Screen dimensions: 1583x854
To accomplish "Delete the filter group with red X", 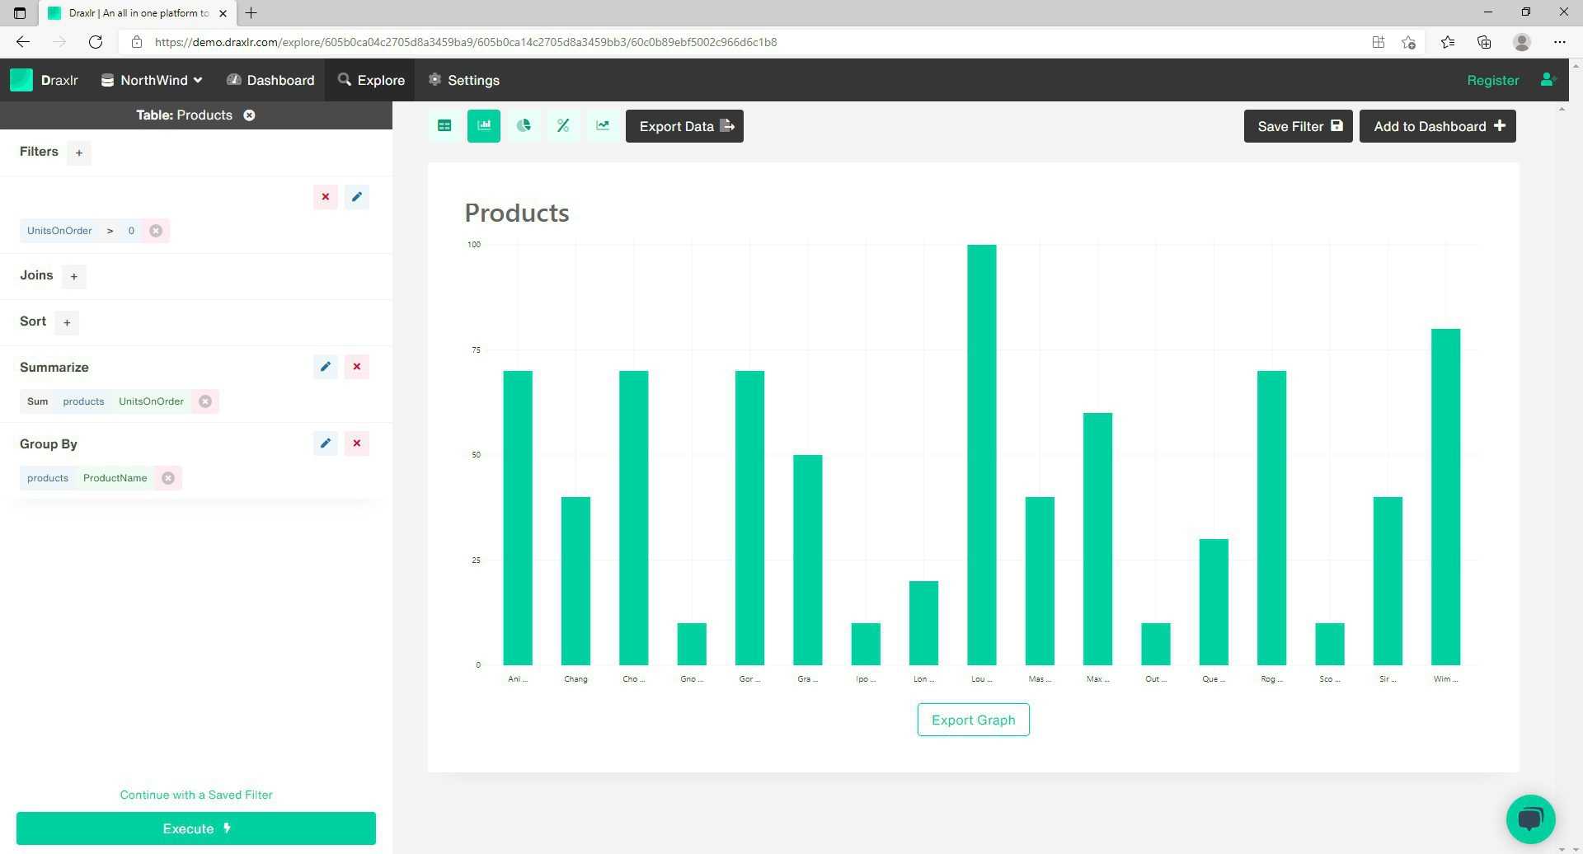I will tap(326, 197).
